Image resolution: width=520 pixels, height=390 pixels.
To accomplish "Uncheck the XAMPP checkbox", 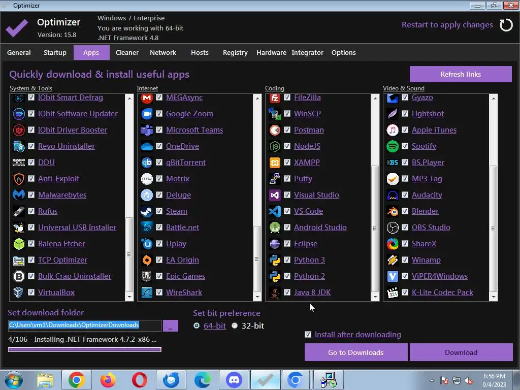I will coord(287,162).
